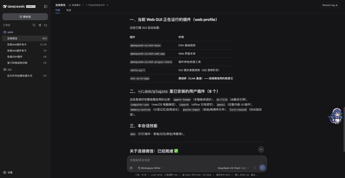Open the workspace filter sliders icon

pyautogui.click(x=40, y=25)
